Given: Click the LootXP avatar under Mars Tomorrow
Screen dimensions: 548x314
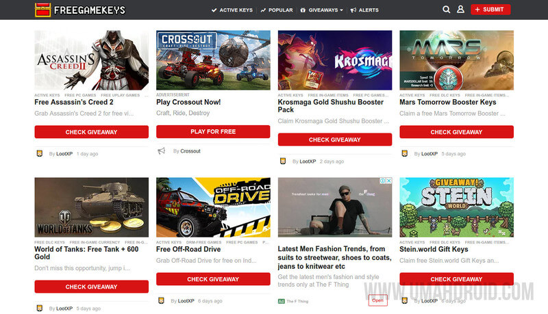Looking at the screenshot, I should (405, 153).
